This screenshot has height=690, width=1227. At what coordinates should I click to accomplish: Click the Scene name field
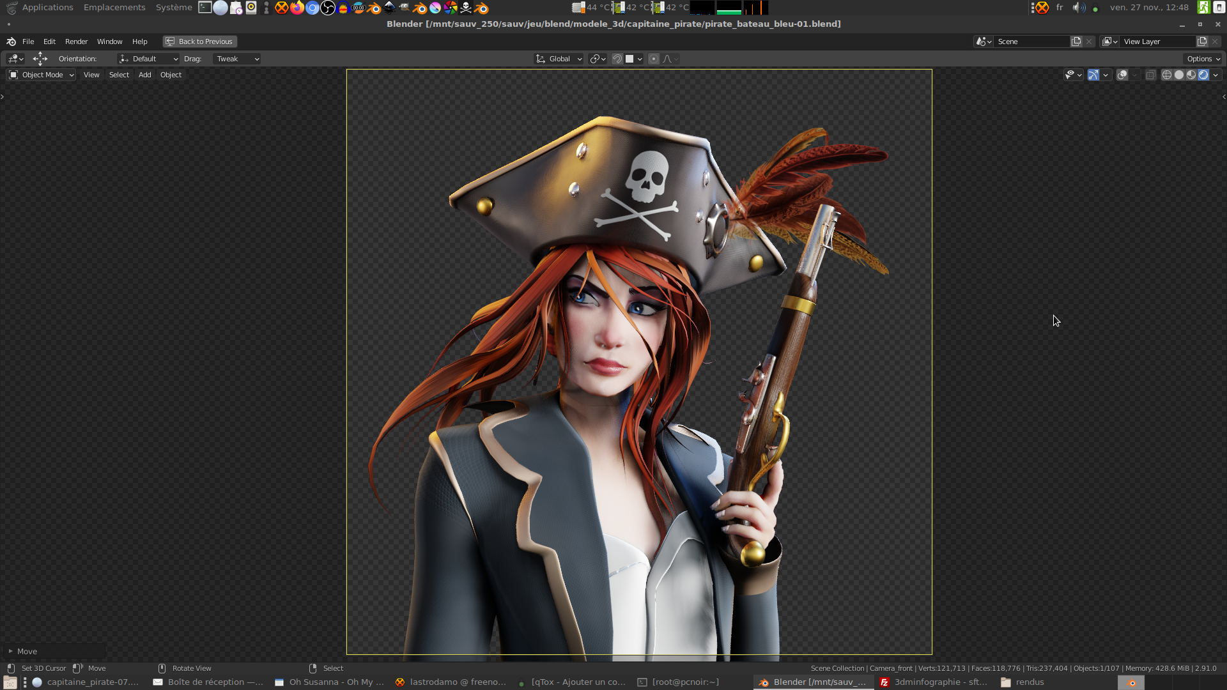1032,42
